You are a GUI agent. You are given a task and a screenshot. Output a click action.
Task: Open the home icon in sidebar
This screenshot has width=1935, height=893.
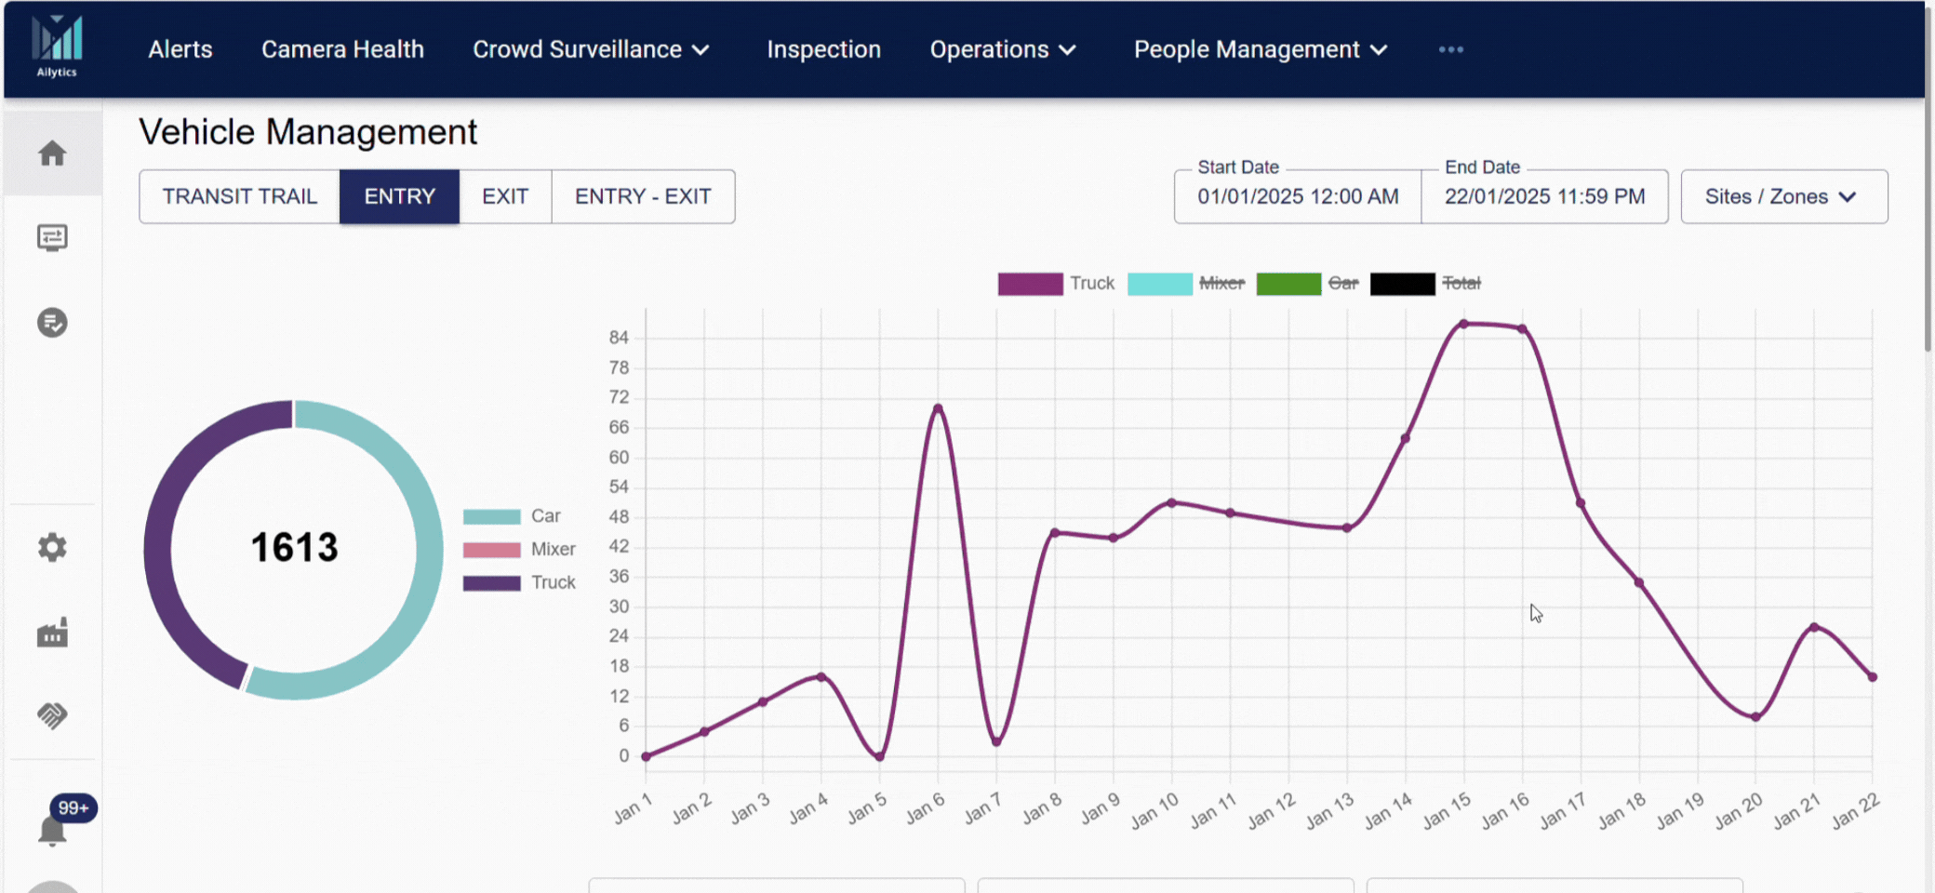pyautogui.click(x=52, y=153)
